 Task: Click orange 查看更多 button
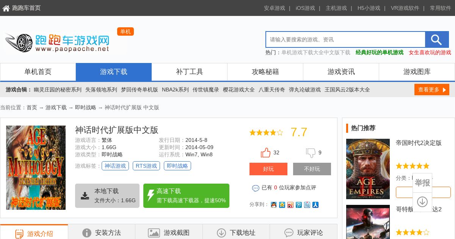432,90
